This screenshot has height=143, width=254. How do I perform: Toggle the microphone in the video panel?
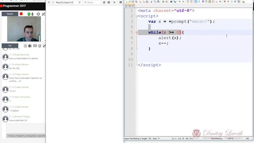[33, 14]
